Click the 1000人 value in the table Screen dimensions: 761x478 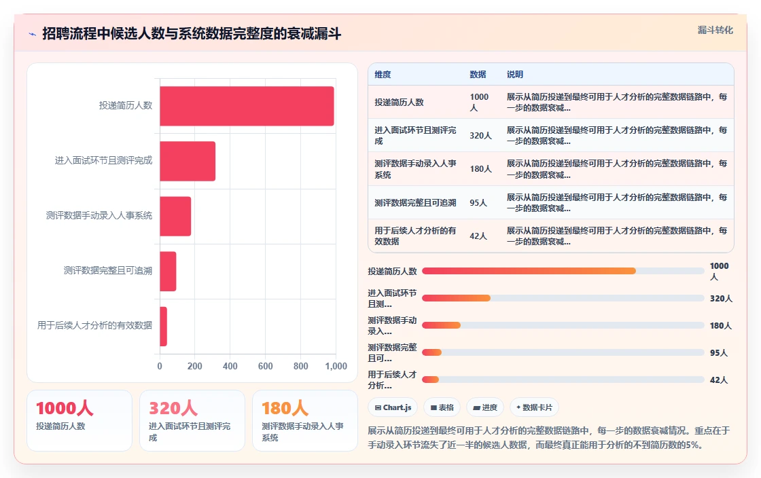(479, 103)
